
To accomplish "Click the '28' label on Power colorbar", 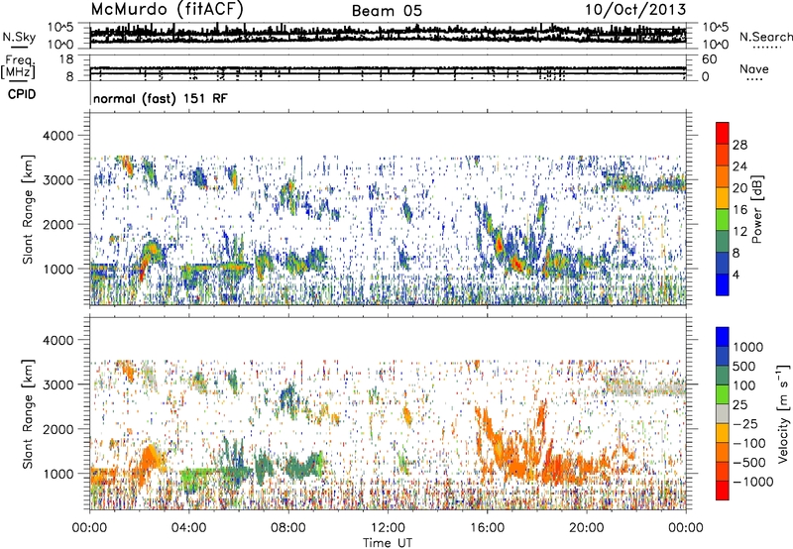I will coord(739,145).
